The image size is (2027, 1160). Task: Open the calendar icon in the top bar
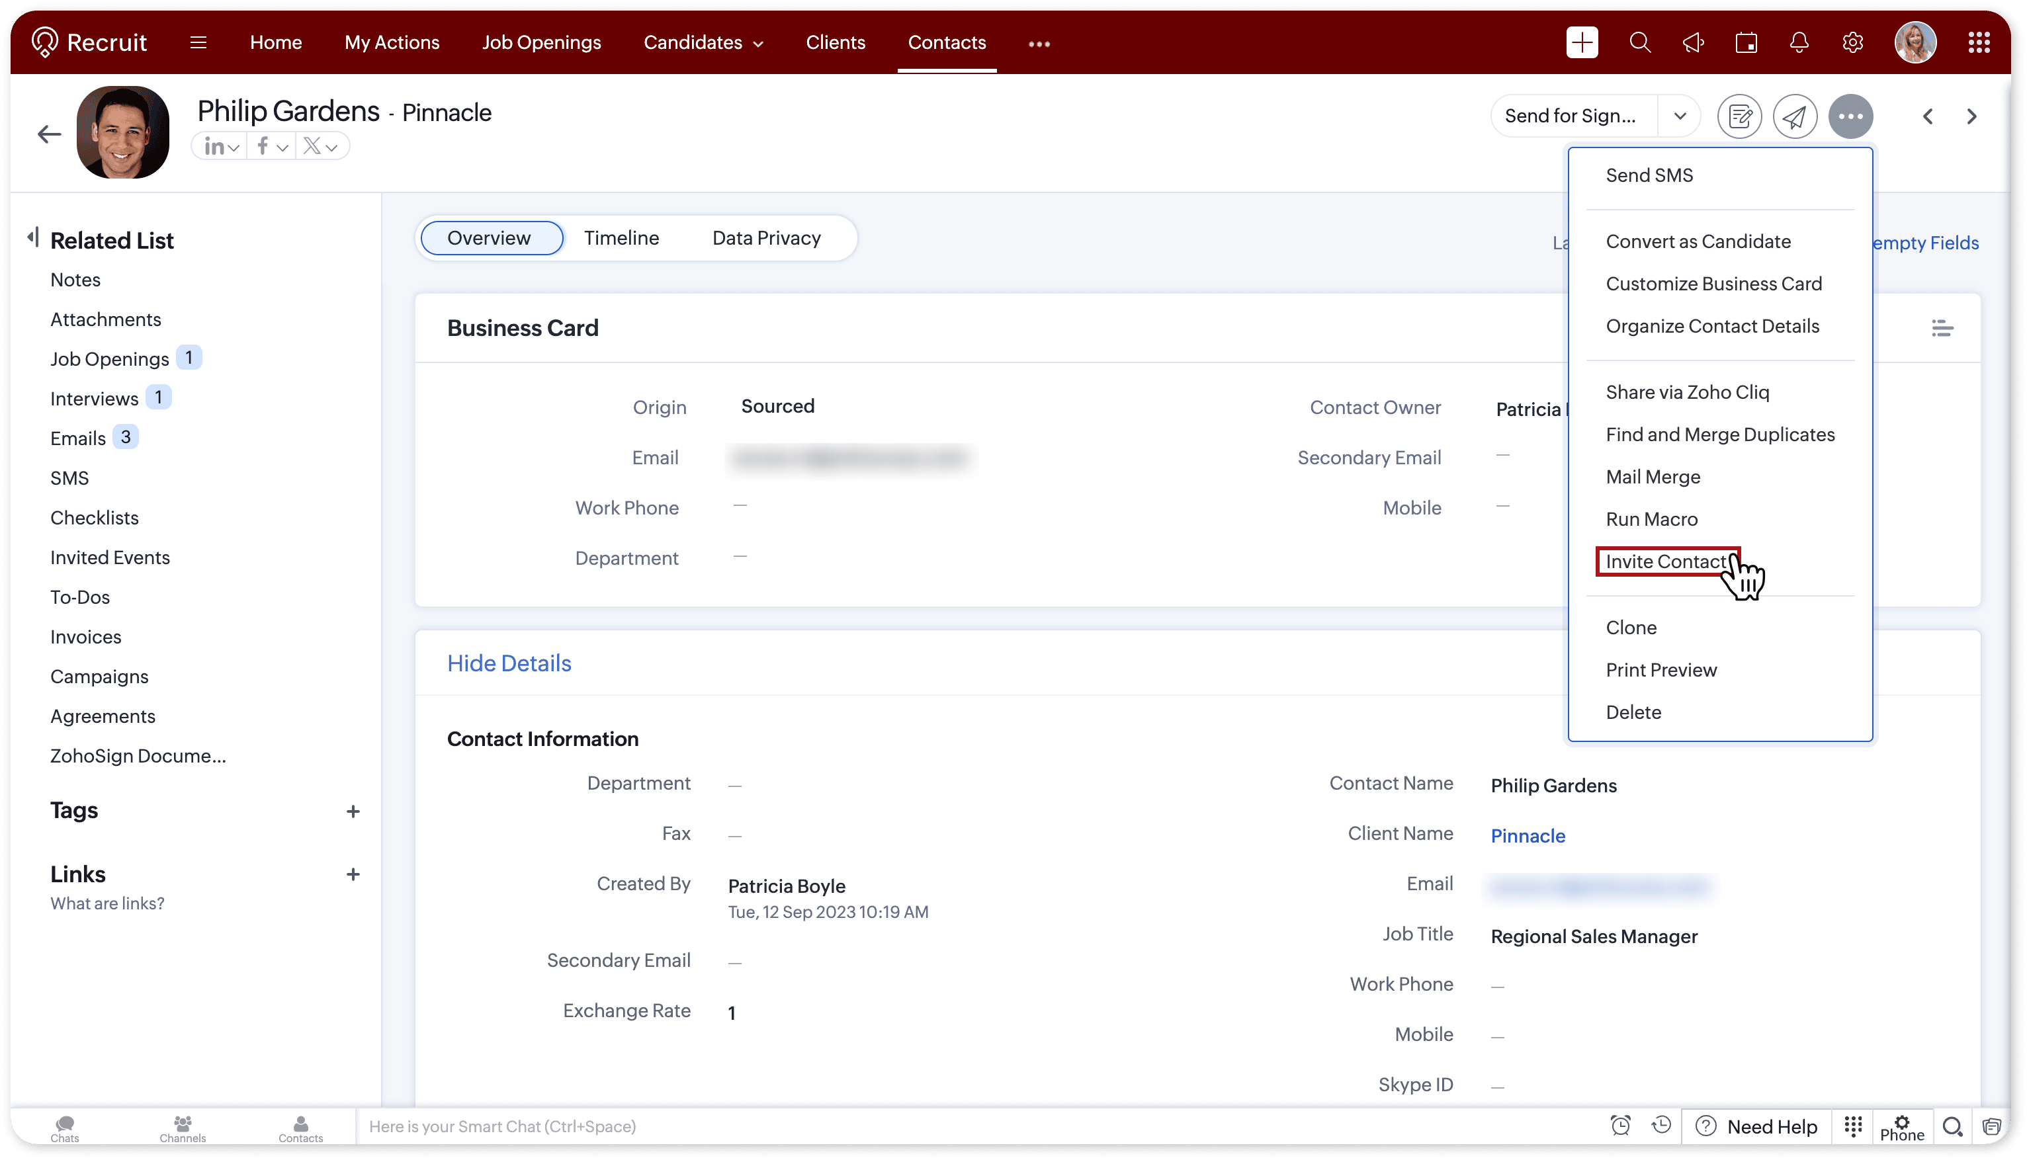click(x=1747, y=42)
